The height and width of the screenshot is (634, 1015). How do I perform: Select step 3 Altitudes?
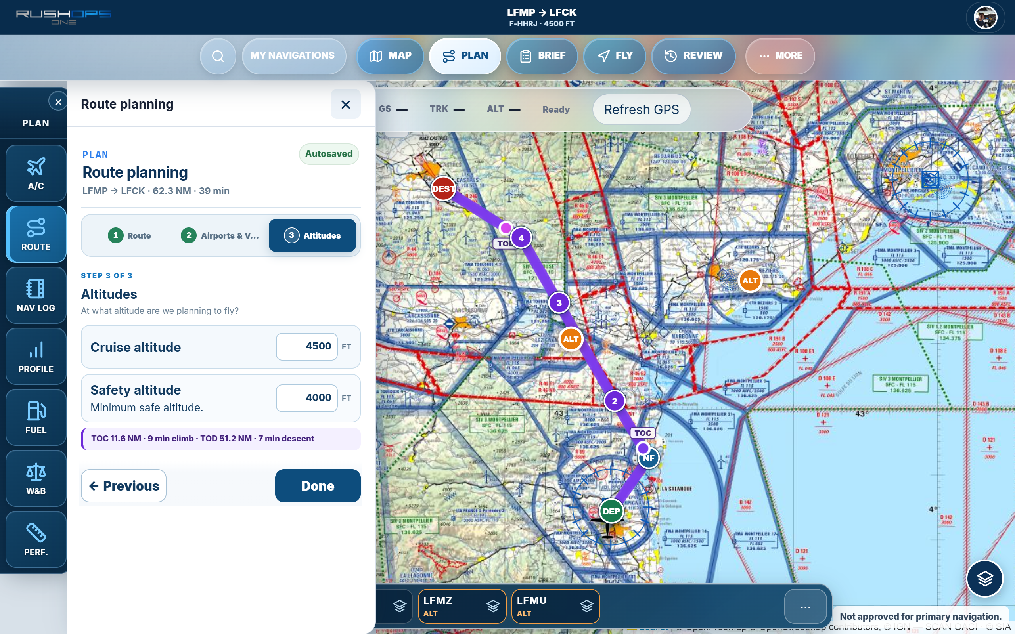pos(312,235)
